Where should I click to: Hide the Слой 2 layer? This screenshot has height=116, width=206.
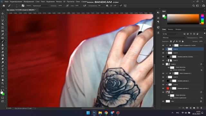(163, 84)
